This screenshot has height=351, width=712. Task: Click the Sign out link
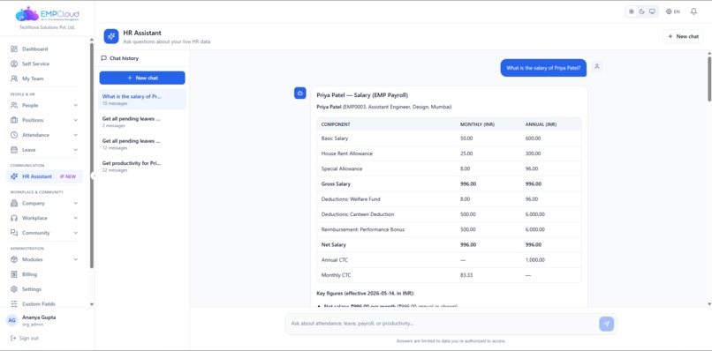click(x=25, y=338)
